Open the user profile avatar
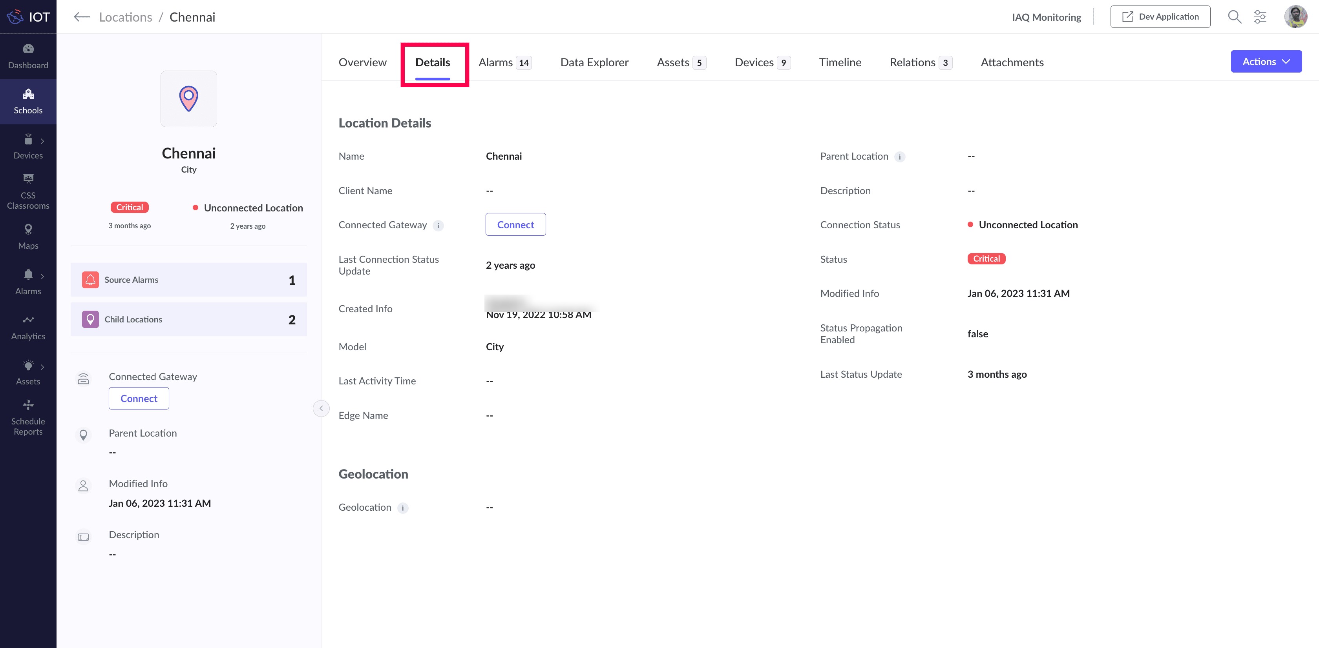 tap(1295, 17)
